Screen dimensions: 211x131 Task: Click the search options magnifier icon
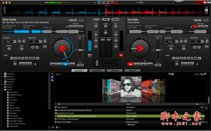[169, 74]
